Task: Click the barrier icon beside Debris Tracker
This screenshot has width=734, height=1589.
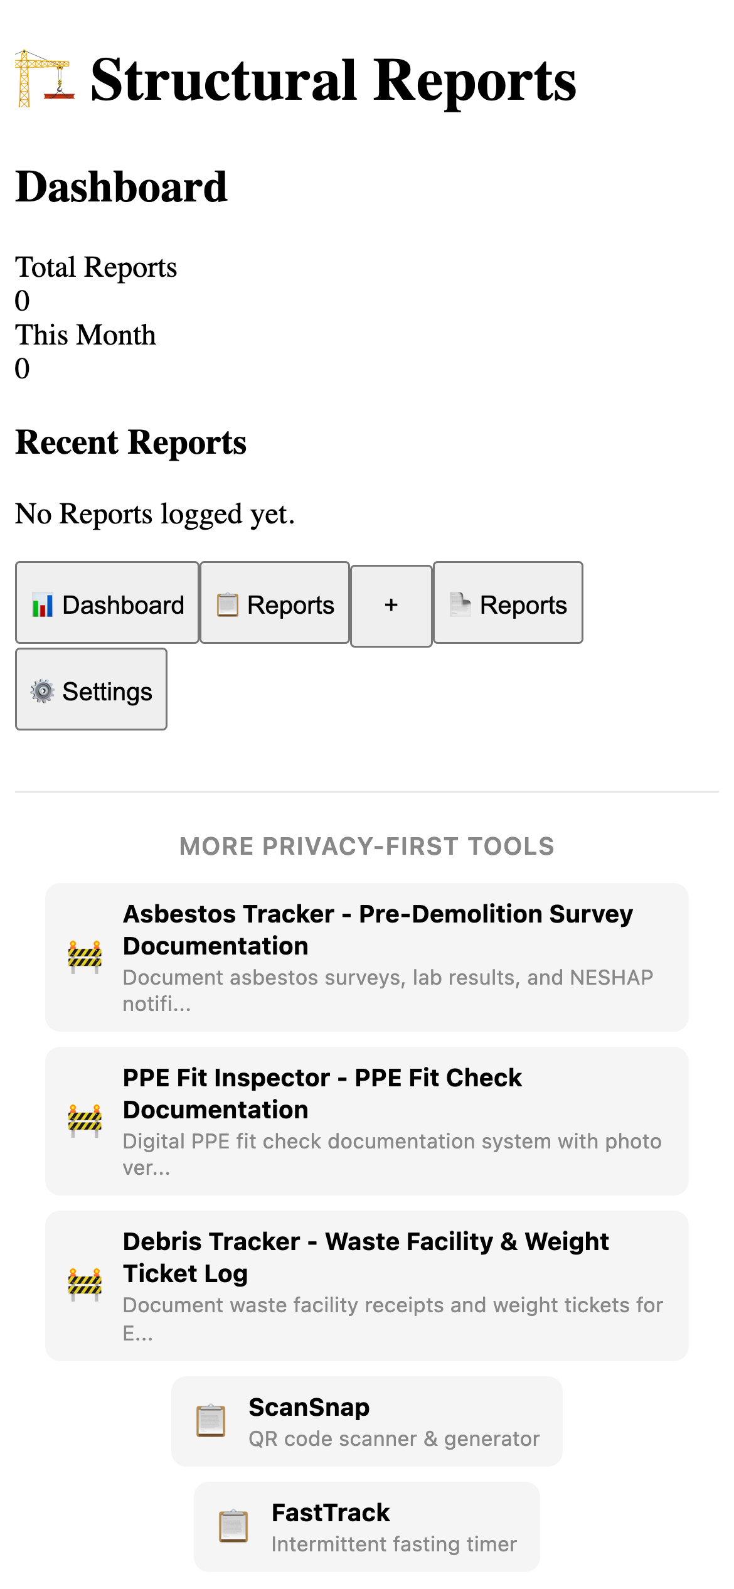Action: click(84, 1281)
